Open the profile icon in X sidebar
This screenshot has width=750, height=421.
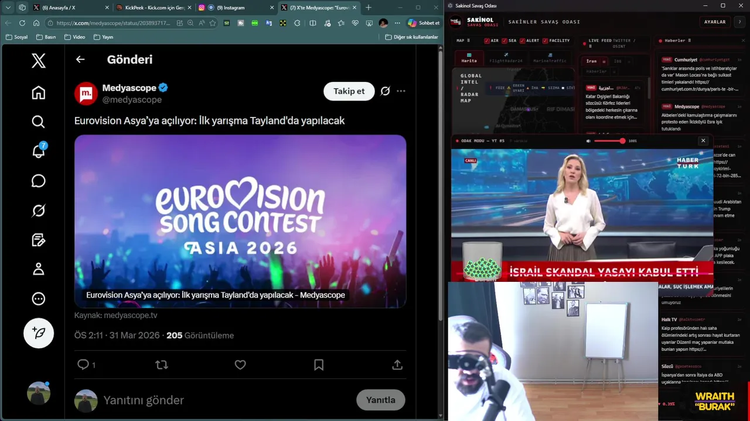[38, 269]
